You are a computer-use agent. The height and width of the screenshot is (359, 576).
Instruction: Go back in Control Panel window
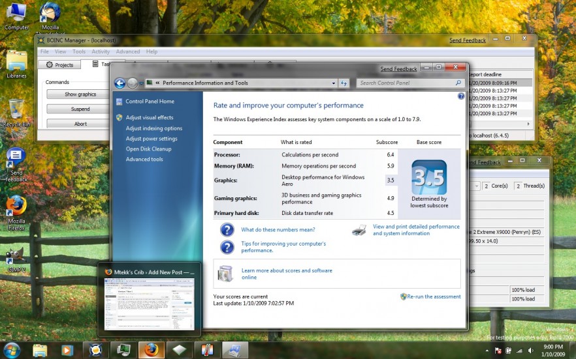coord(120,83)
